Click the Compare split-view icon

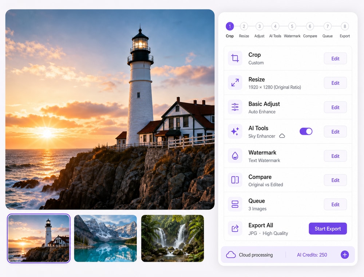pyautogui.click(x=235, y=180)
